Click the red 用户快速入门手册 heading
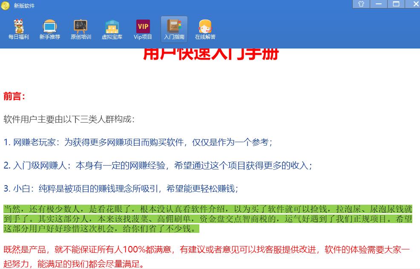Screen dimensions: 420x269 pyautogui.click(x=211, y=54)
